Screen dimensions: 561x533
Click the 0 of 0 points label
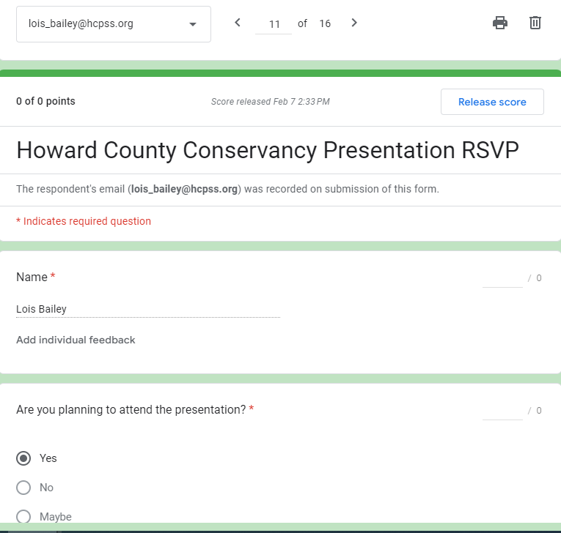(45, 101)
